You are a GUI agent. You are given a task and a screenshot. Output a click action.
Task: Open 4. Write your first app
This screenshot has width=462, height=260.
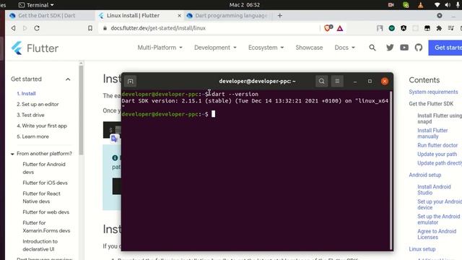coord(42,126)
